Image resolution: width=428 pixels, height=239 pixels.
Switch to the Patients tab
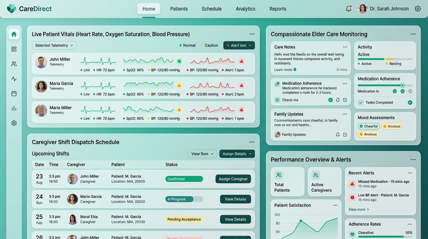coord(179,9)
